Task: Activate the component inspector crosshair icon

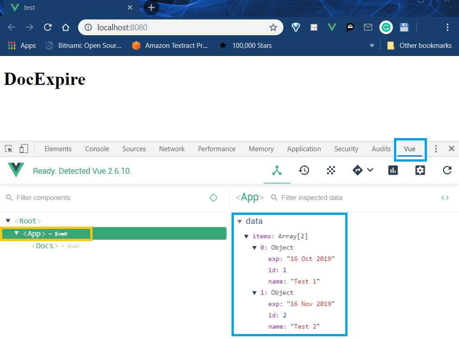Action: coord(213,198)
